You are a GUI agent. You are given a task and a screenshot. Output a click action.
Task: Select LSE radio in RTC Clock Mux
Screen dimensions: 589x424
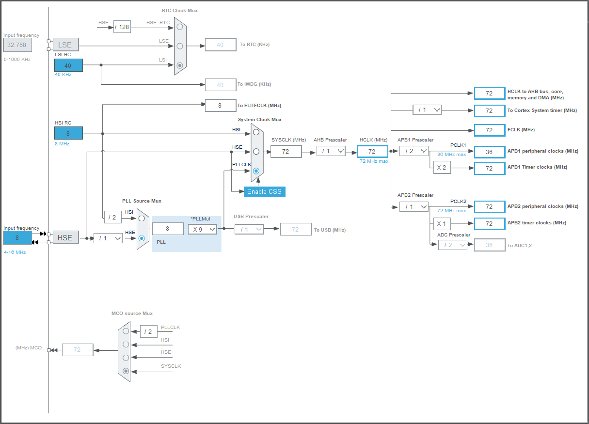[x=180, y=46]
